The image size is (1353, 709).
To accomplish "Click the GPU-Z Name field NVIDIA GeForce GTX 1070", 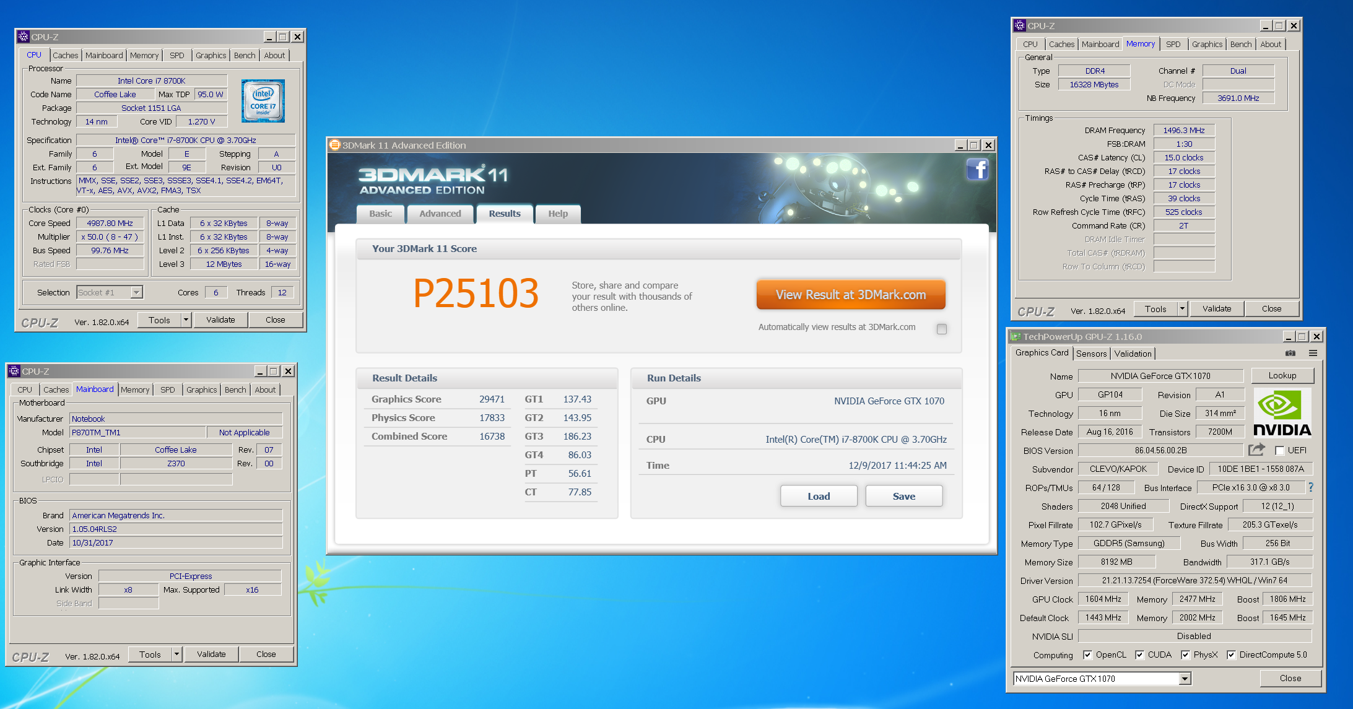I will click(x=1160, y=376).
